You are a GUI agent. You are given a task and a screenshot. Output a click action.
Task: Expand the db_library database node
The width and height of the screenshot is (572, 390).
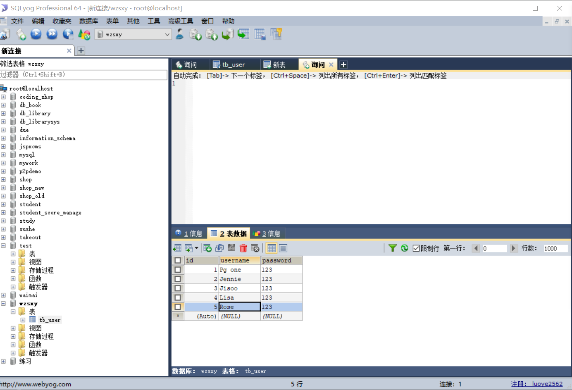(x=3, y=113)
